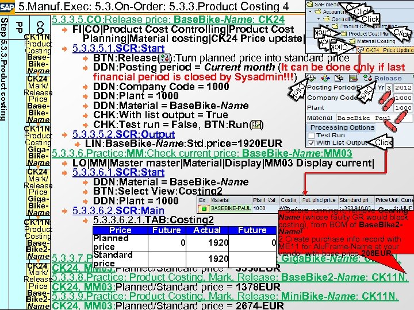Click the Accounting folder icon
Screen dimensions: 414x310
tap(317, 11)
